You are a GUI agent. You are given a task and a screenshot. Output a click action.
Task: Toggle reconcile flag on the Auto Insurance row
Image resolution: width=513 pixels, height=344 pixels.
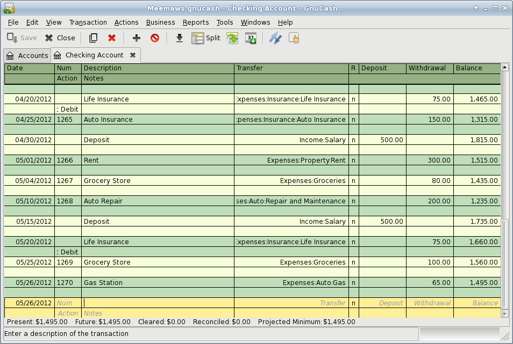pyautogui.click(x=353, y=120)
